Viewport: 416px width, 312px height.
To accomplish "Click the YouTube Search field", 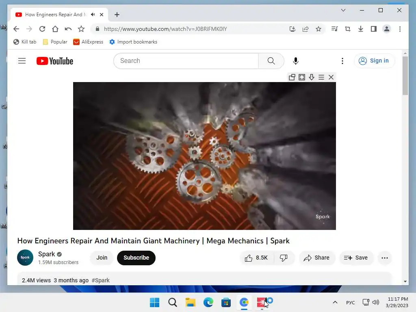I will click(x=186, y=61).
